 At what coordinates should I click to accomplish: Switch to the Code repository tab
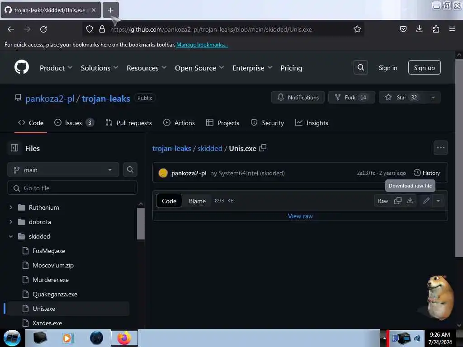(31, 123)
